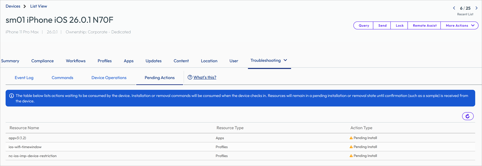The image size is (482, 166).
Task: Click the help question mark icon
Action: tap(190, 77)
